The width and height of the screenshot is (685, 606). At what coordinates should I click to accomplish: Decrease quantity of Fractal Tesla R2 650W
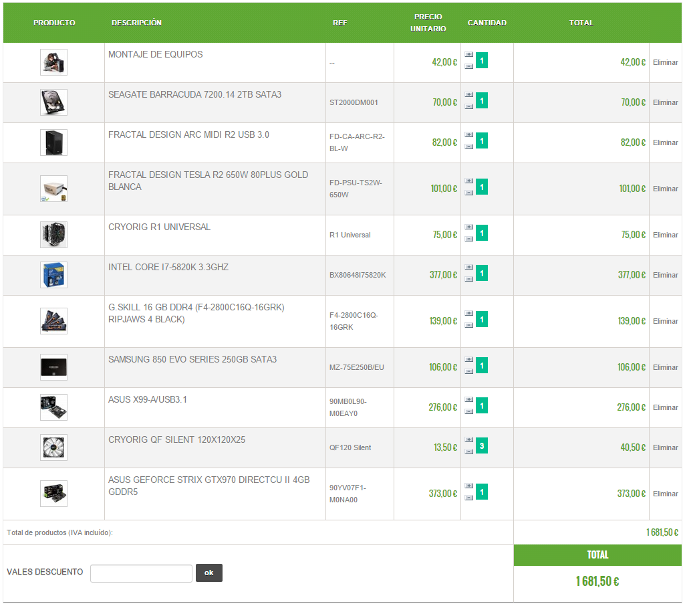(x=468, y=193)
